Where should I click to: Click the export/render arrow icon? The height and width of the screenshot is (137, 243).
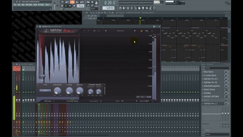click(92, 2)
